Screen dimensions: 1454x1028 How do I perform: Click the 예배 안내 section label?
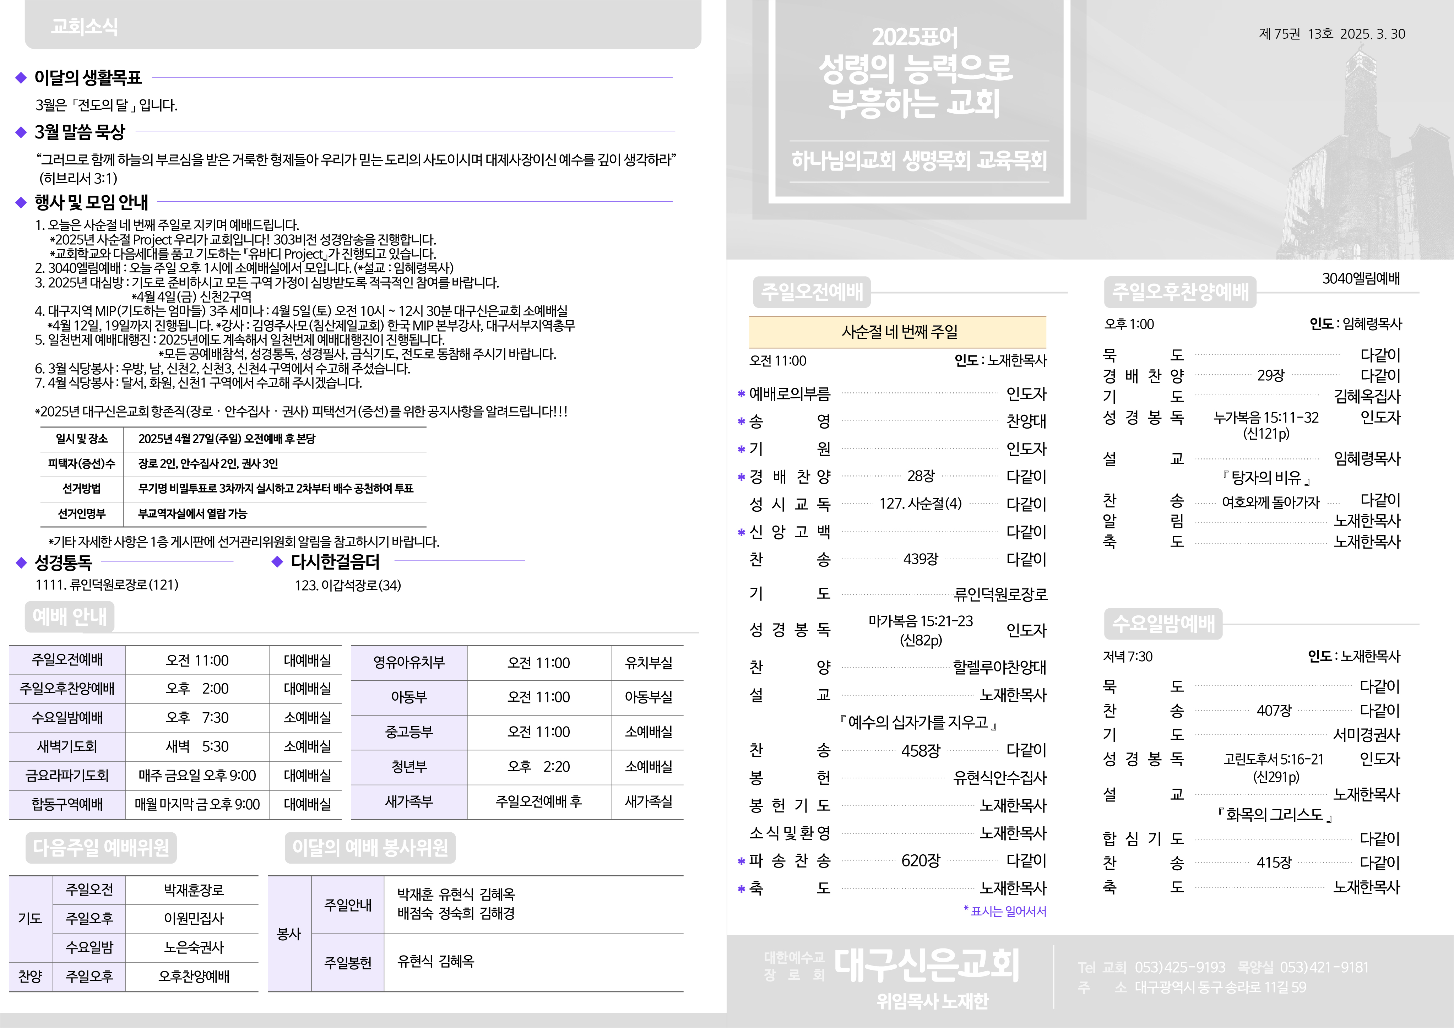click(70, 616)
